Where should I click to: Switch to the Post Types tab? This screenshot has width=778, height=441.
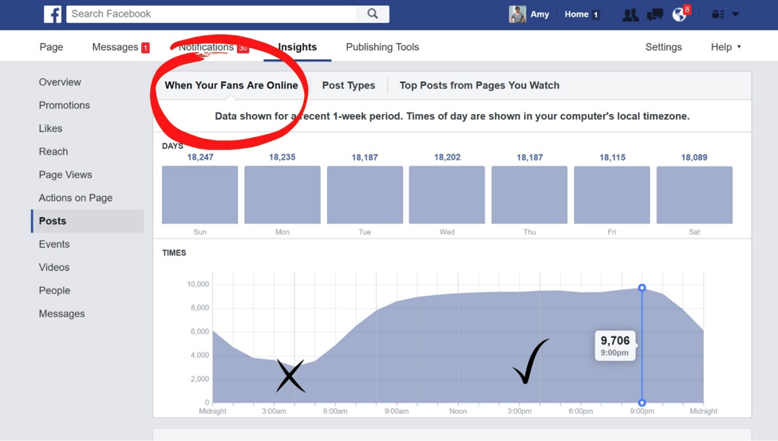pos(349,85)
